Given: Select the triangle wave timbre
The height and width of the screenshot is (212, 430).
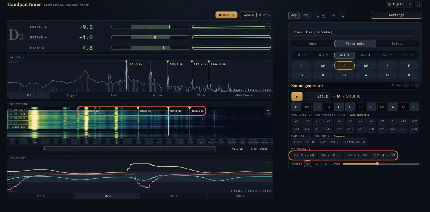Looking at the screenshot, I should (316, 164).
